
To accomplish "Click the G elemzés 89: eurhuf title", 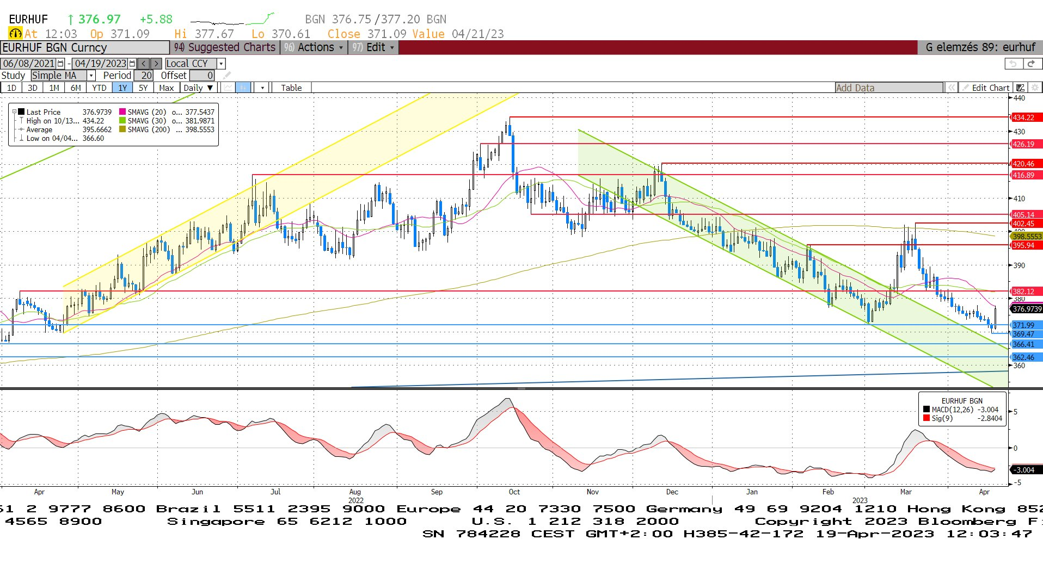I will click(980, 47).
